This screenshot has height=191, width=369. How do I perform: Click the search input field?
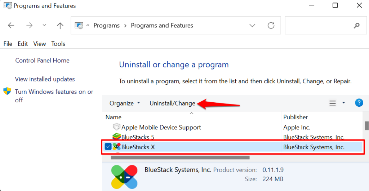point(317,26)
